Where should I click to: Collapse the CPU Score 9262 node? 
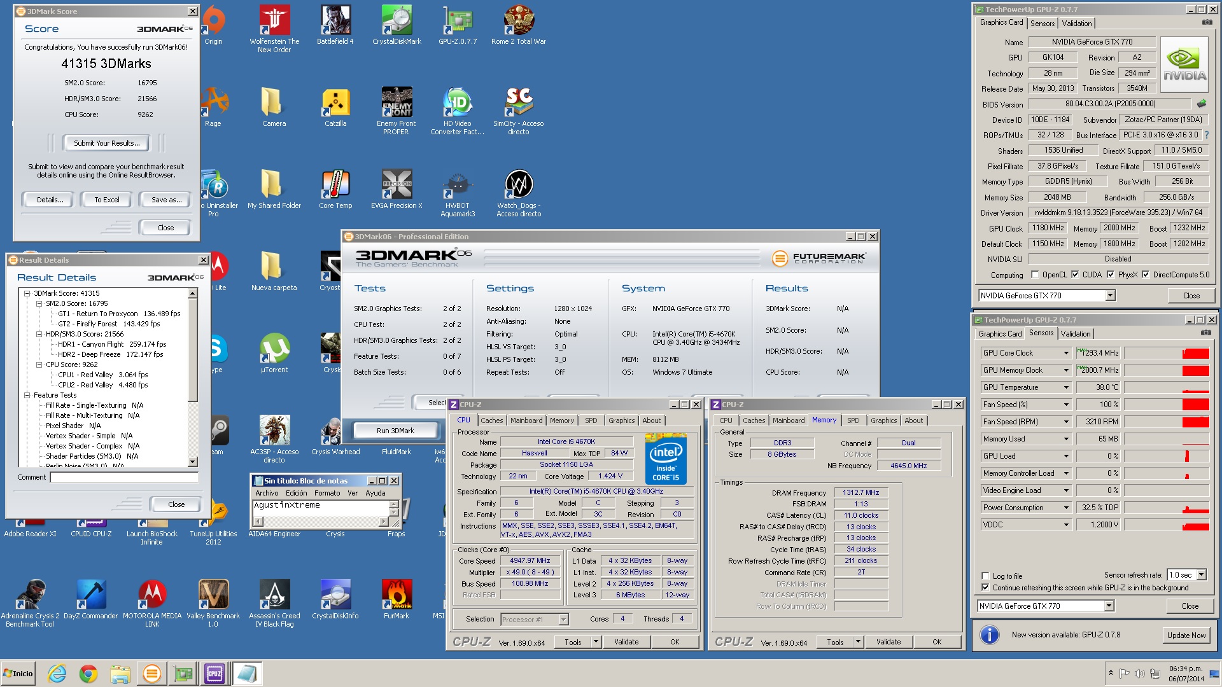pyautogui.click(x=39, y=364)
